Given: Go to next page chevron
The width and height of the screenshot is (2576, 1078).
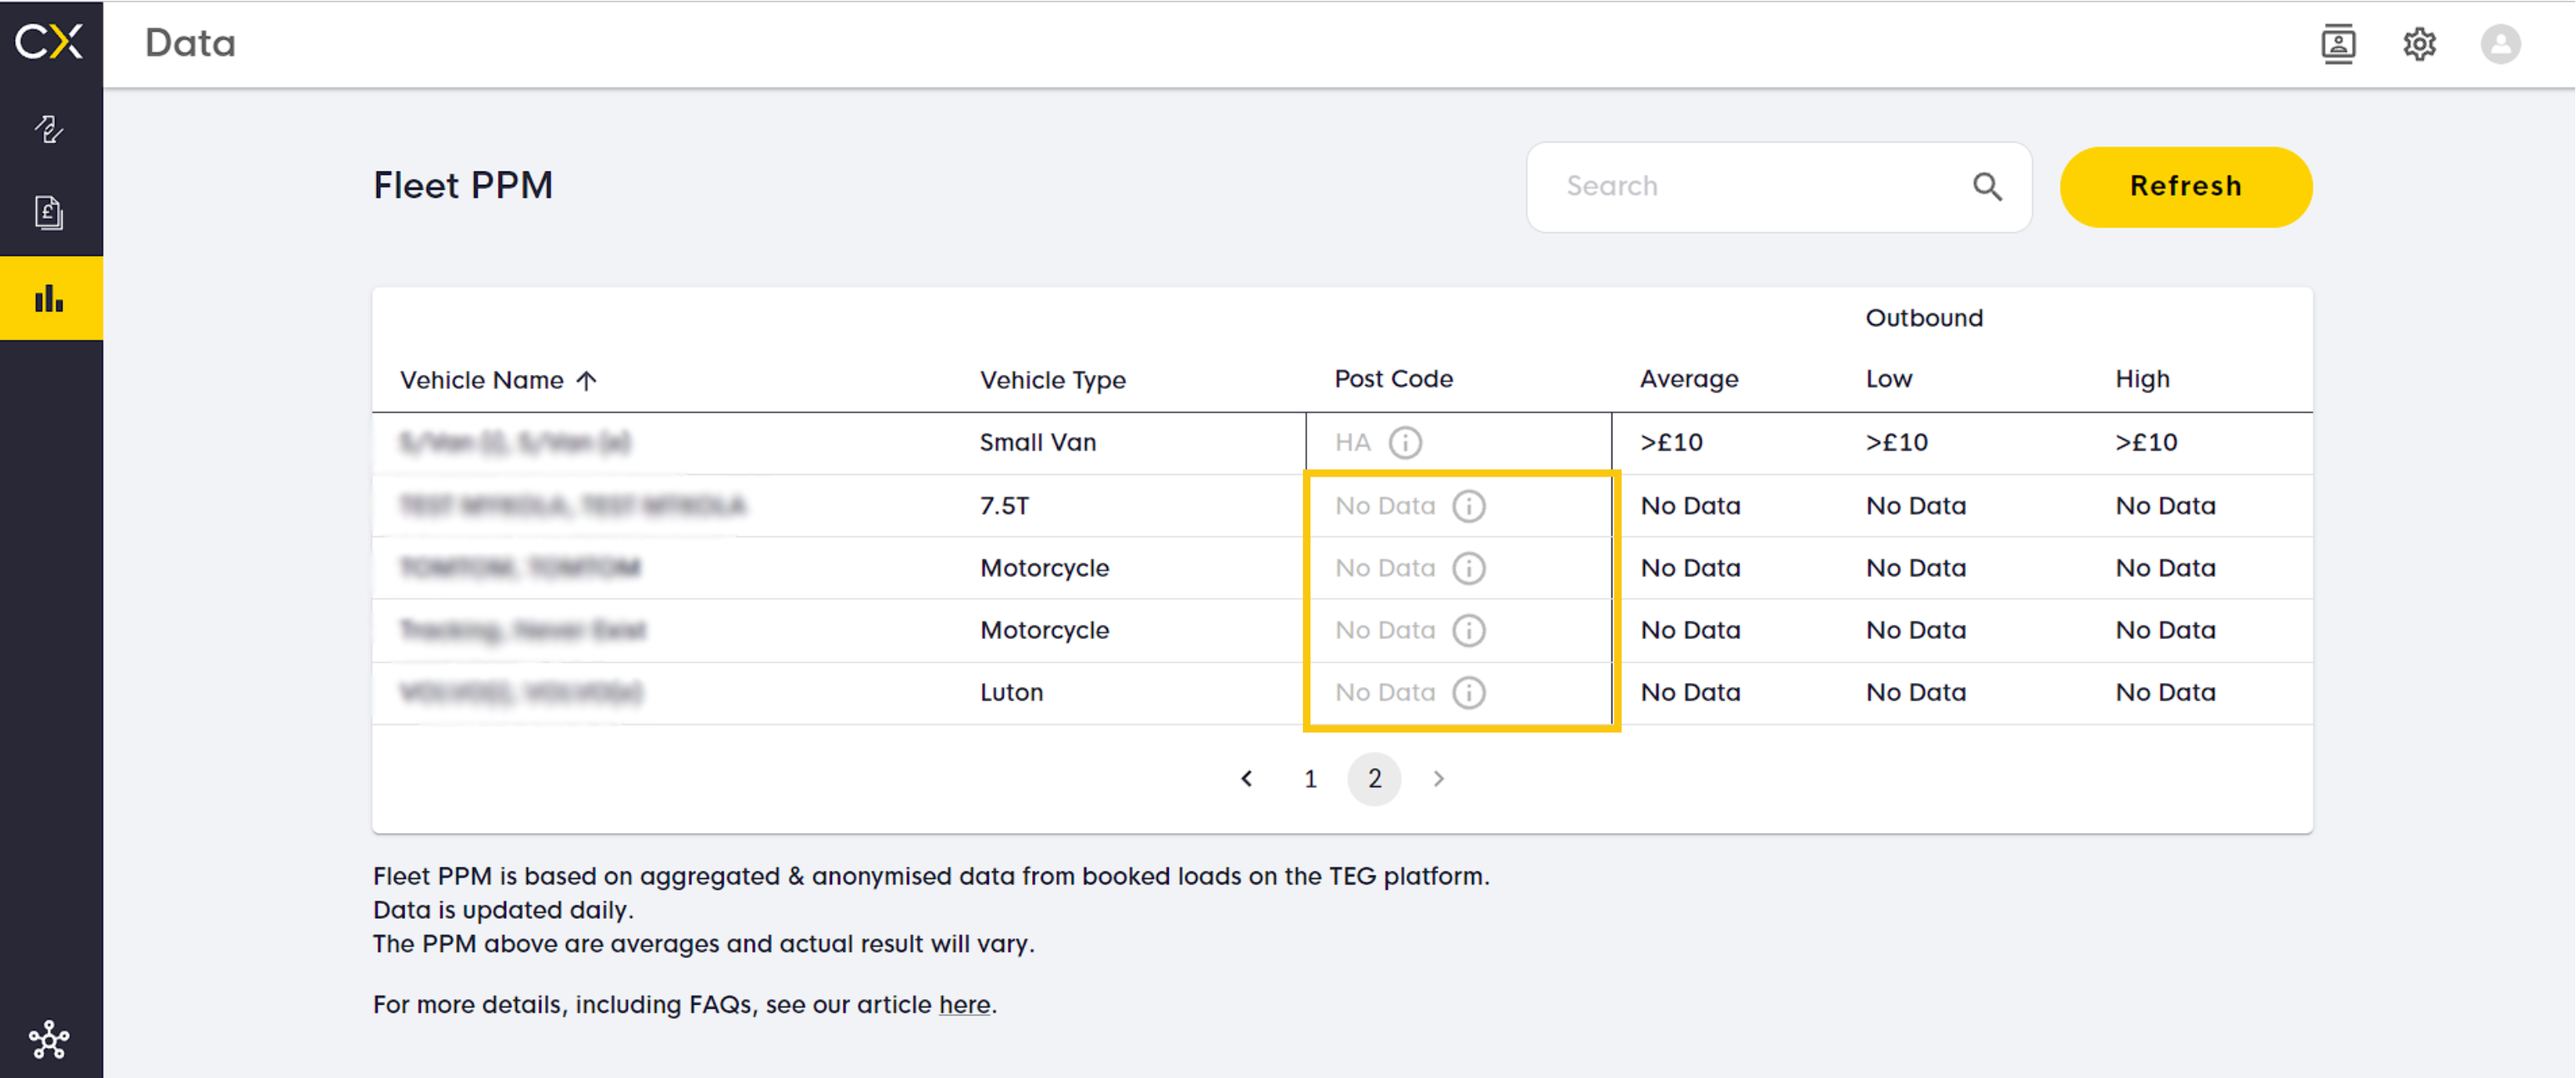Looking at the screenshot, I should 1438,778.
